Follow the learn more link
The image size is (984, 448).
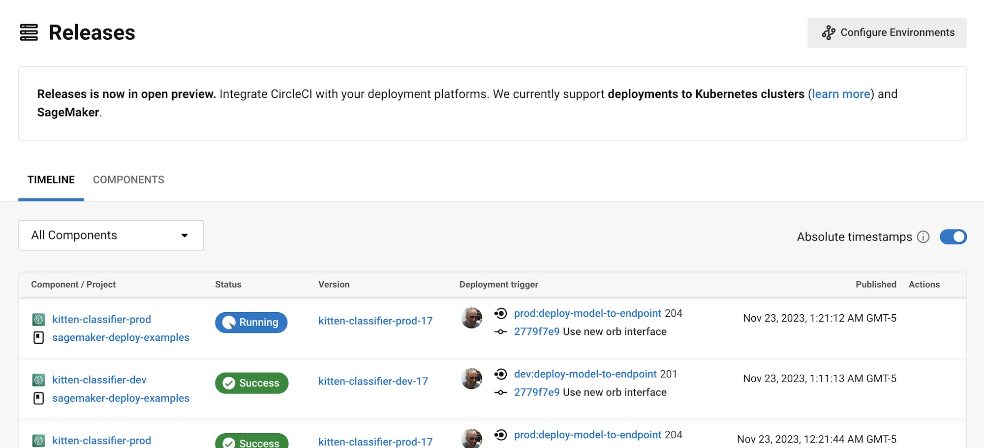841,94
